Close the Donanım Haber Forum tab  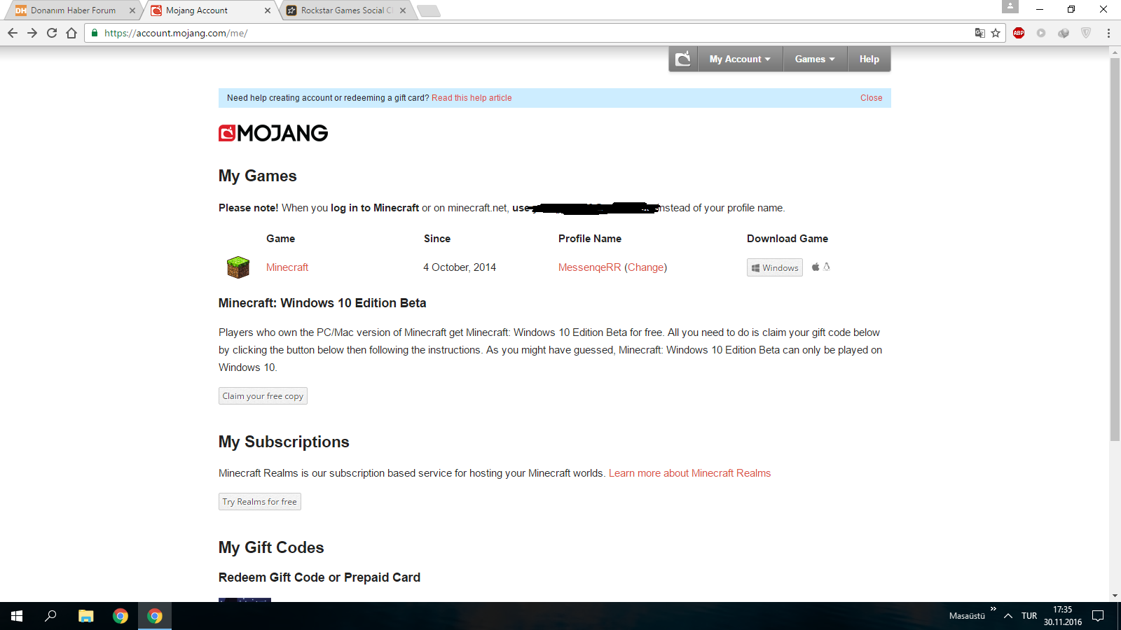(132, 10)
